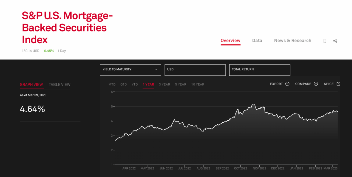Switch to the Overview tab

[231, 41]
